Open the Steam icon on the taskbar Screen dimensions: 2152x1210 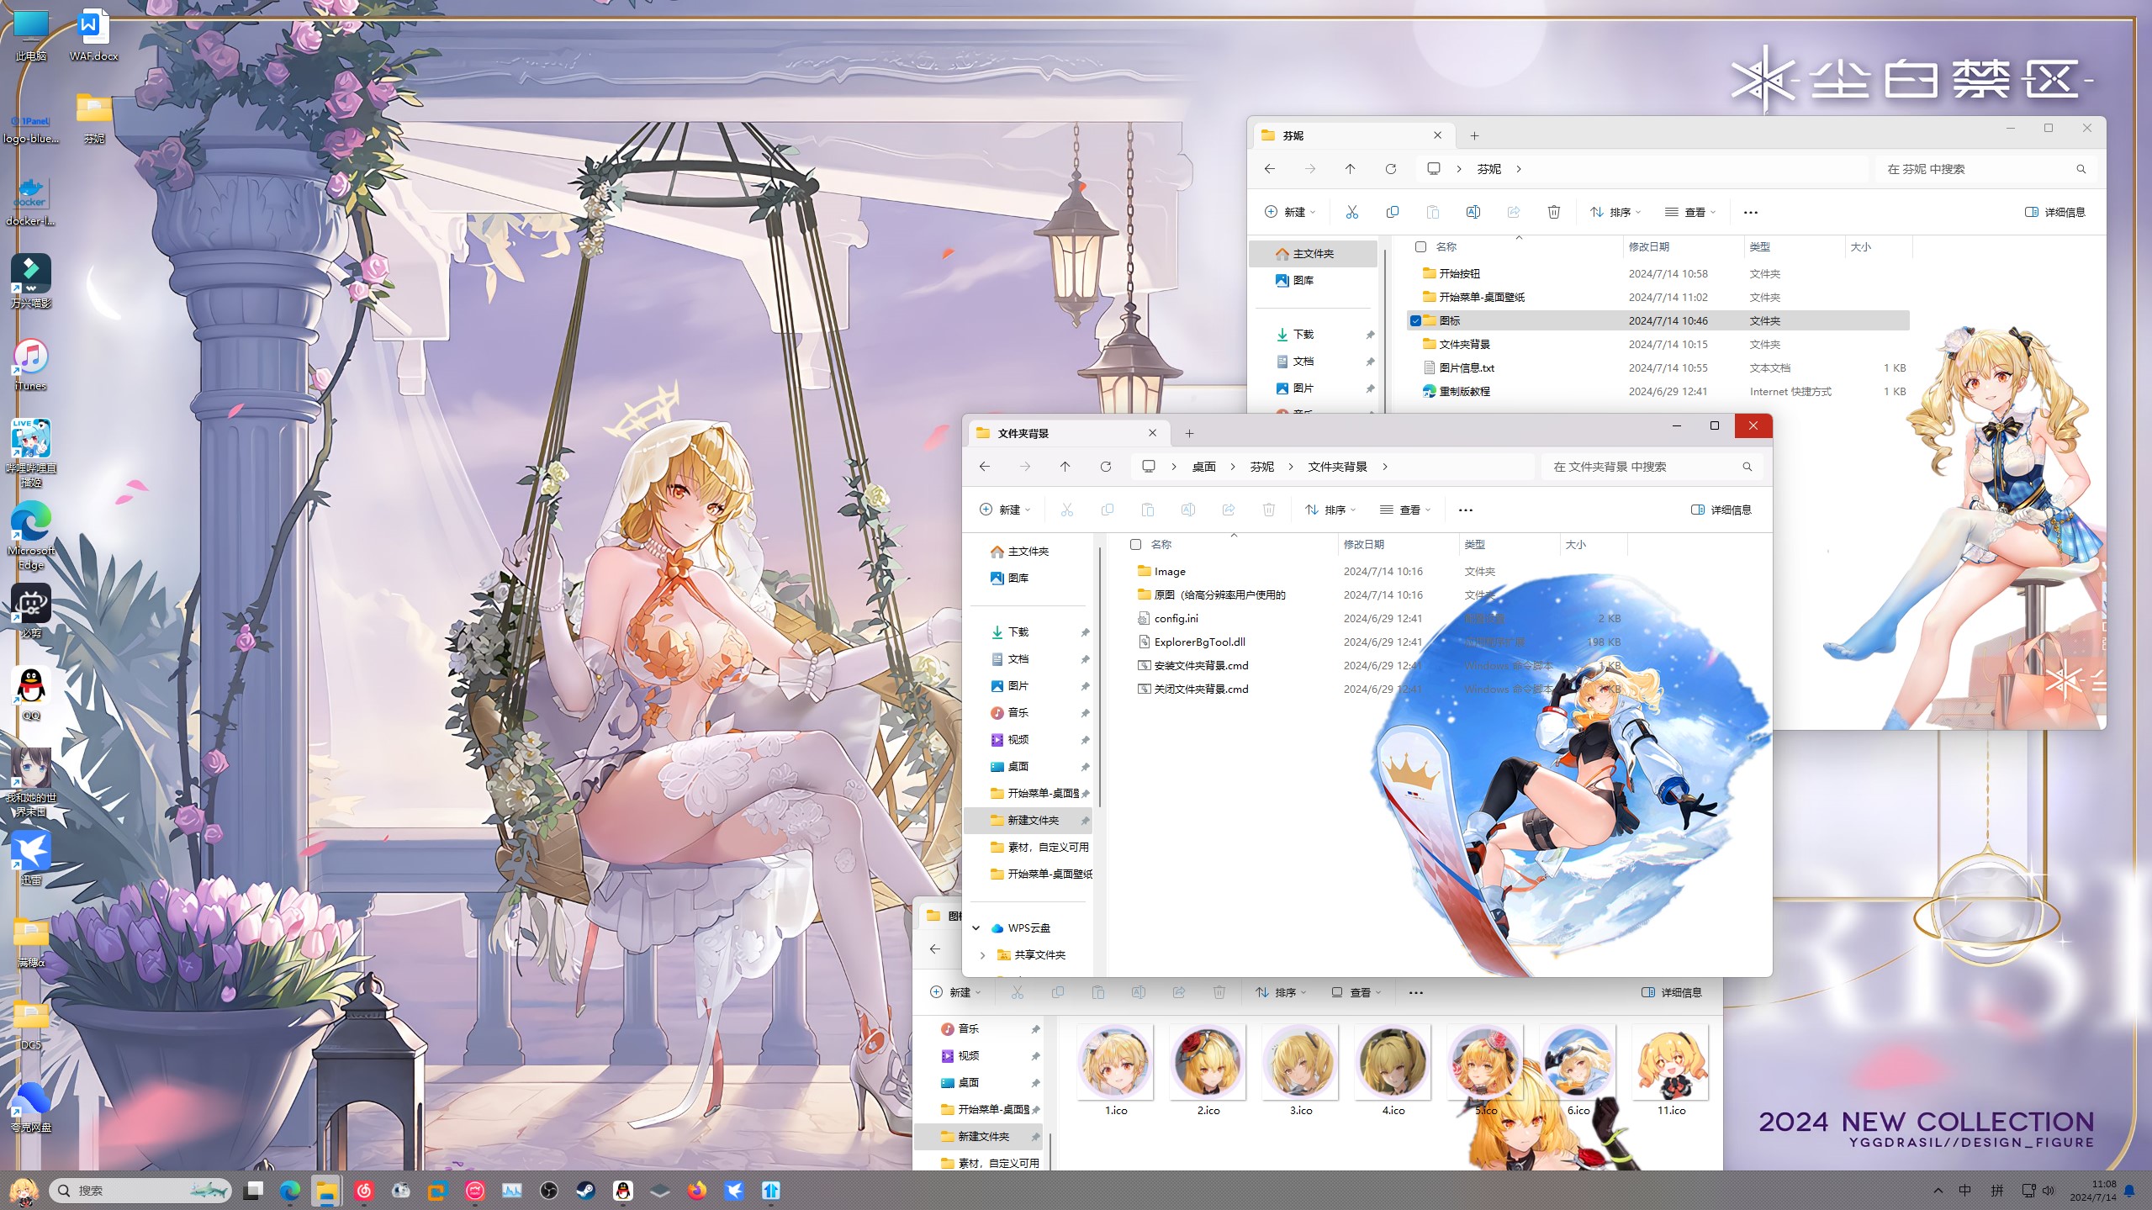[585, 1190]
